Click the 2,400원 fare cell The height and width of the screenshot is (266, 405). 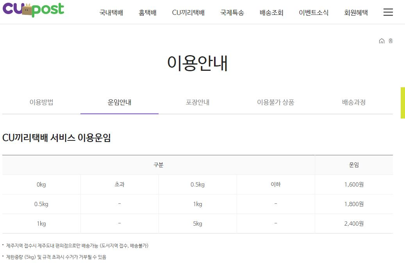(354, 224)
